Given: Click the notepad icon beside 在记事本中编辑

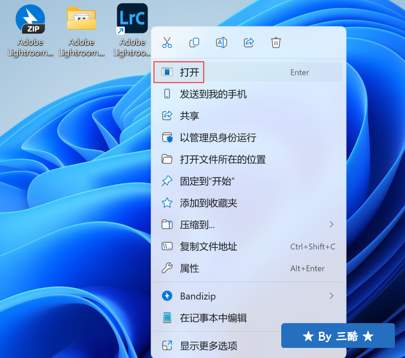Looking at the screenshot, I should coord(167,318).
